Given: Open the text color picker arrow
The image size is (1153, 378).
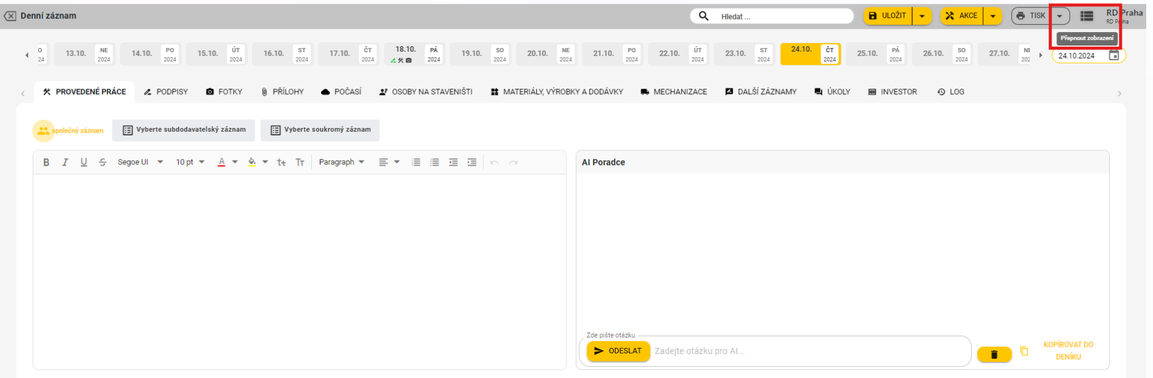Looking at the screenshot, I should click(x=235, y=163).
